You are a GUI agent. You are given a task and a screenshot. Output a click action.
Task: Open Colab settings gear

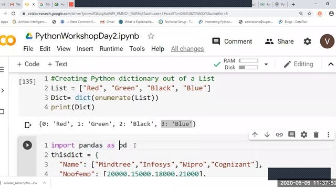coord(307,41)
